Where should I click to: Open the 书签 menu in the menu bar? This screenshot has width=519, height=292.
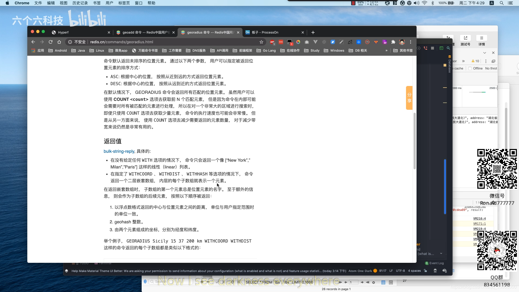[x=97, y=3]
